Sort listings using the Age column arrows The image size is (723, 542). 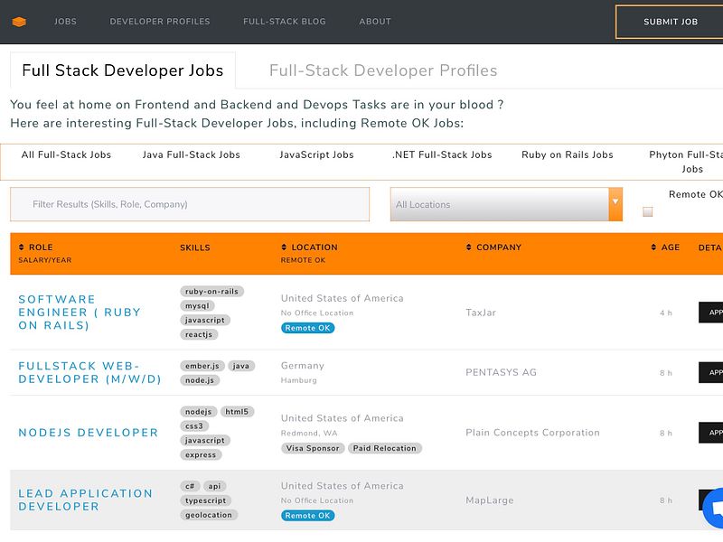click(653, 247)
